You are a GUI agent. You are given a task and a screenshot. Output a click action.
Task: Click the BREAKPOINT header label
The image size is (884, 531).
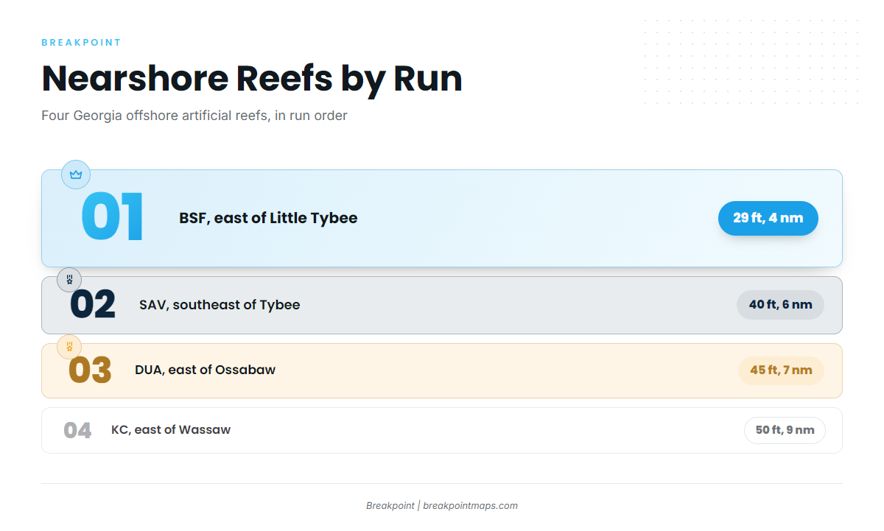coord(81,43)
